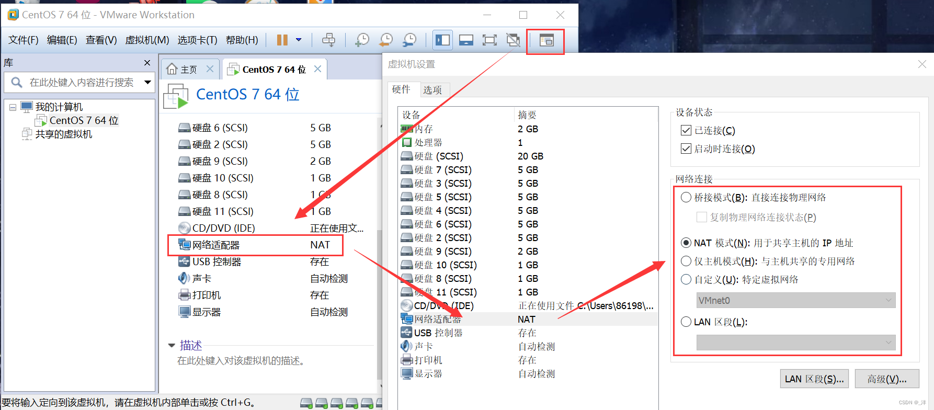Click the Unity mode toolbar icon
Image resolution: width=934 pixels, height=410 pixels.
[513, 40]
